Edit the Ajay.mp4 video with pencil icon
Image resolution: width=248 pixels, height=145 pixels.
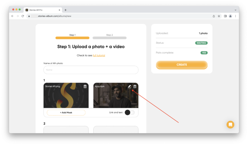[129, 86]
